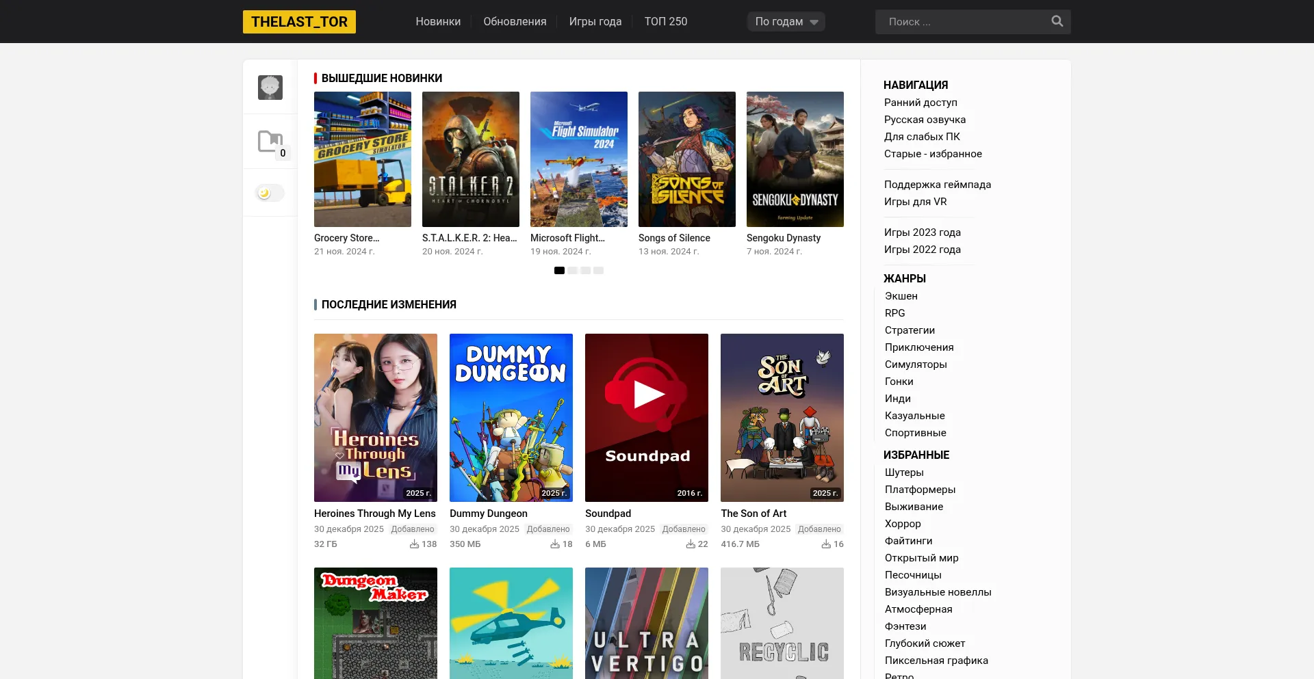Open 'Поддержка геймпада' in navigation
Screen dimensions: 1314x679
tap(938, 185)
